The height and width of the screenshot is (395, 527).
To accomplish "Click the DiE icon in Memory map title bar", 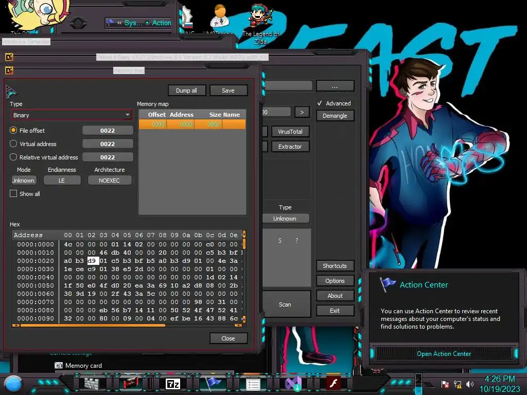I will (x=9, y=70).
